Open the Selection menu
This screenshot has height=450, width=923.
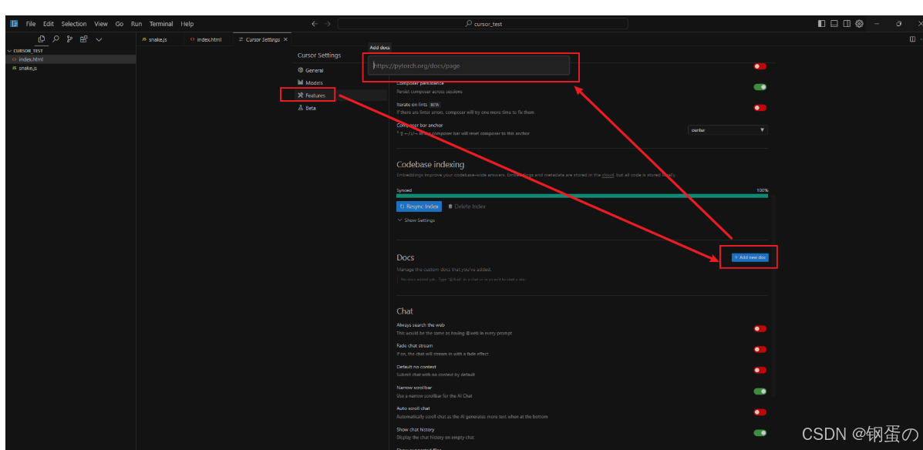click(x=73, y=24)
